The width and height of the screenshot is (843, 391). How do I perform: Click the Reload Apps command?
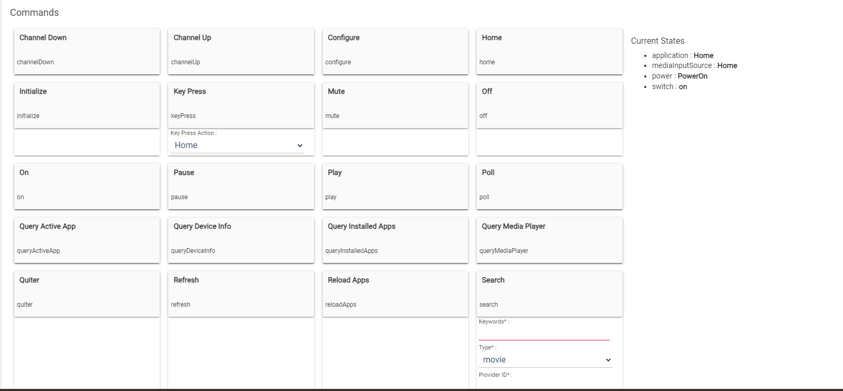(x=395, y=294)
